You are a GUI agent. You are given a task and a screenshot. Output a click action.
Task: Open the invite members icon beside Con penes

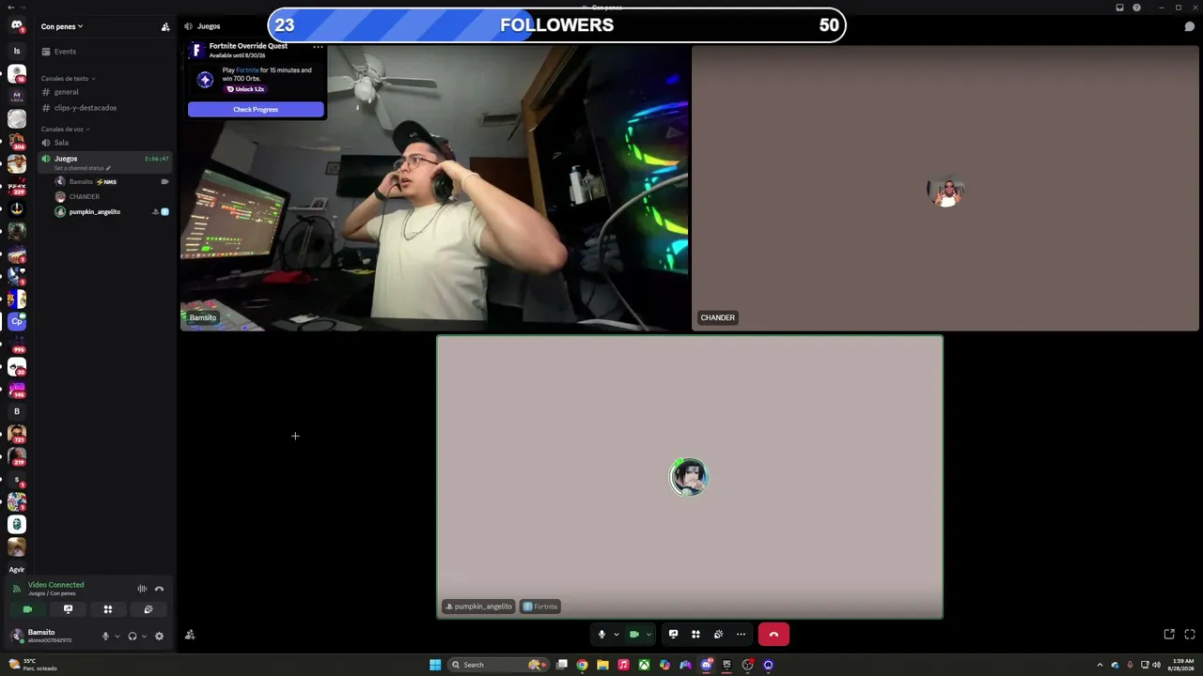[x=165, y=27]
